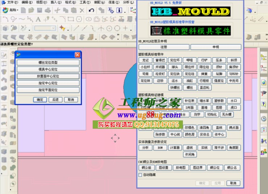Toggle the 自动隐藏 checkbox

pyautogui.click(x=140, y=175)
